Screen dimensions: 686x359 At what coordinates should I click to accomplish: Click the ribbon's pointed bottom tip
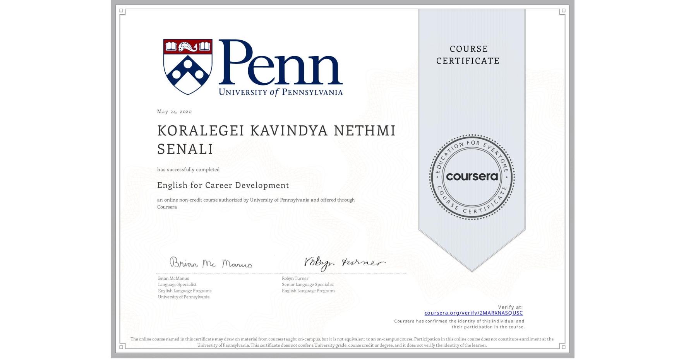tap(472, 267)
